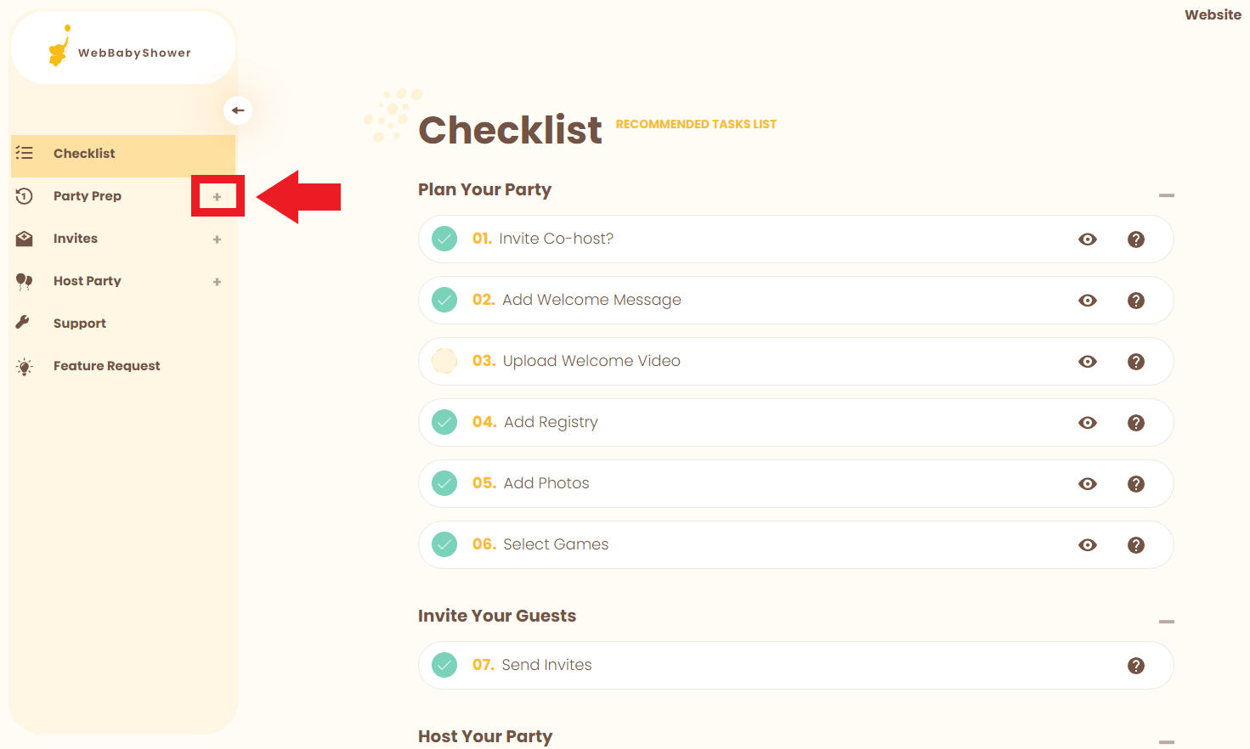The height and width of the screenshot is (749, 1250).
Task: Open the Website link
Action: (1213, 15)
